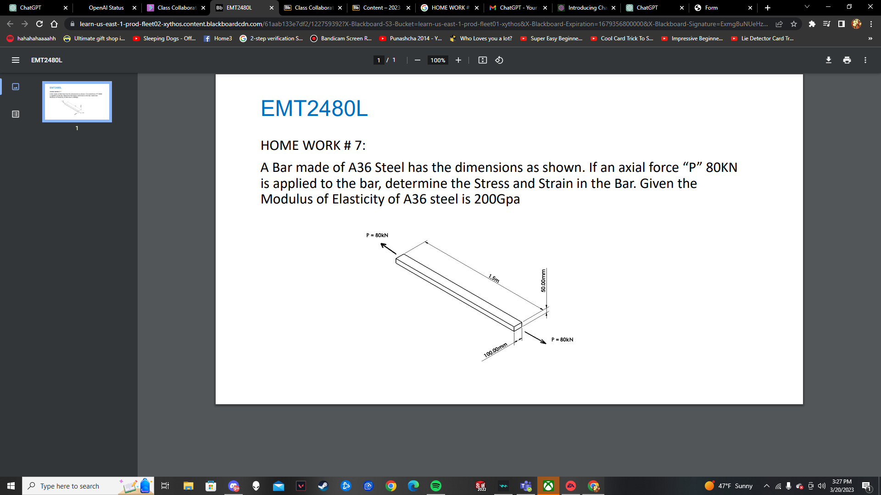Rotate the PDF counterclockwise

pos(499,60)
